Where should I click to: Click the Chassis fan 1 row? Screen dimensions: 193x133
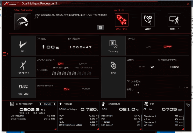click(163, 116)
